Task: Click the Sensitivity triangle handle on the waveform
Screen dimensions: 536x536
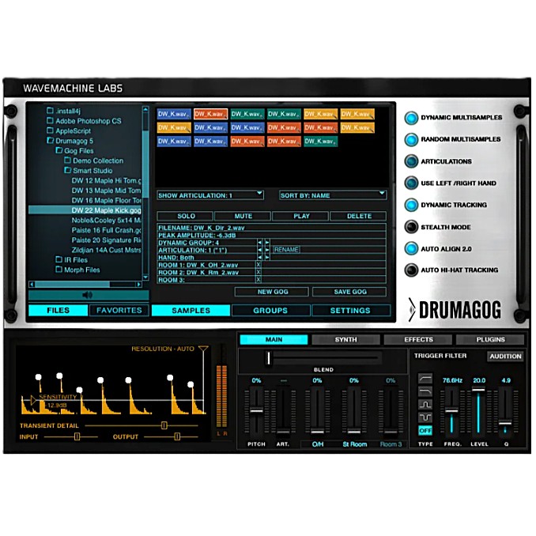Action: pos(33,400)
